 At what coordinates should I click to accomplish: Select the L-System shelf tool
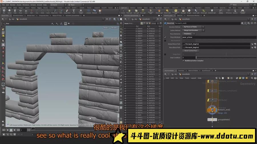point(89,11)
